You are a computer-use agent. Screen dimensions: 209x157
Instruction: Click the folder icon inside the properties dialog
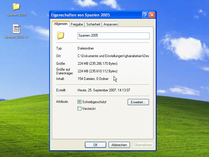click(x=61, y=35)
